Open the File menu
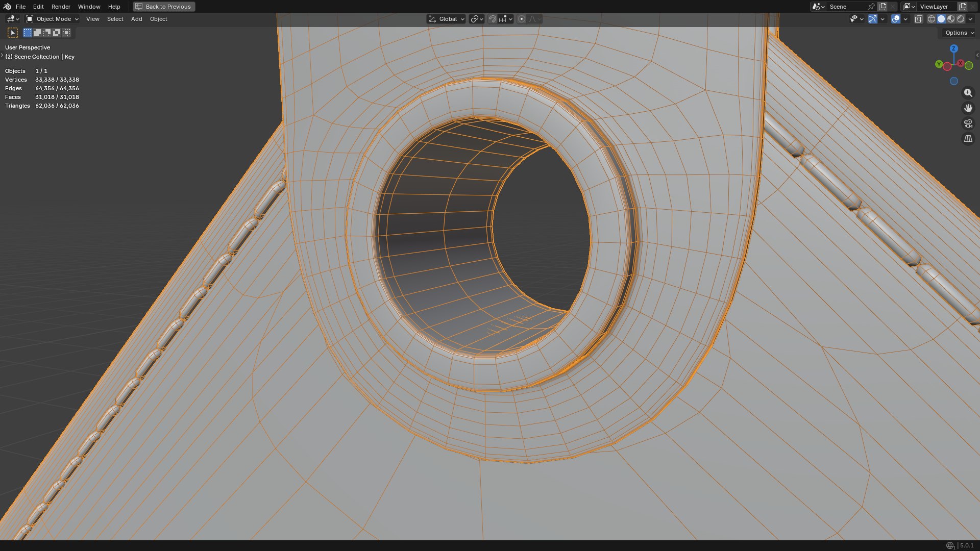 [20, 7]
